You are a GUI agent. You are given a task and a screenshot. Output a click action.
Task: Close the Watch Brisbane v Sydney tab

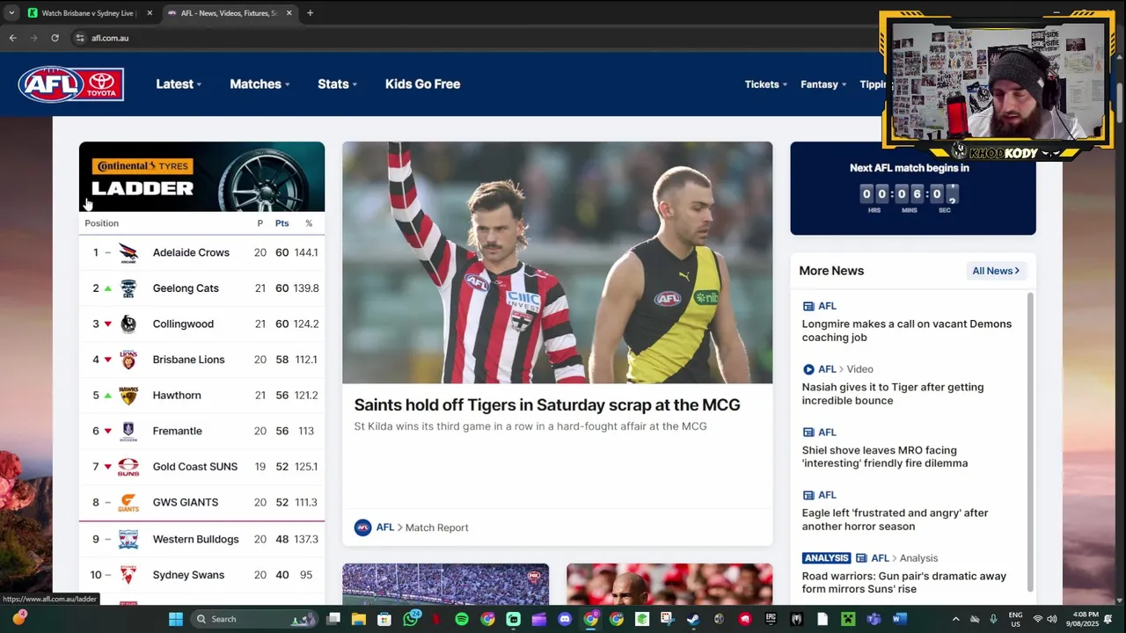(150, 13)
